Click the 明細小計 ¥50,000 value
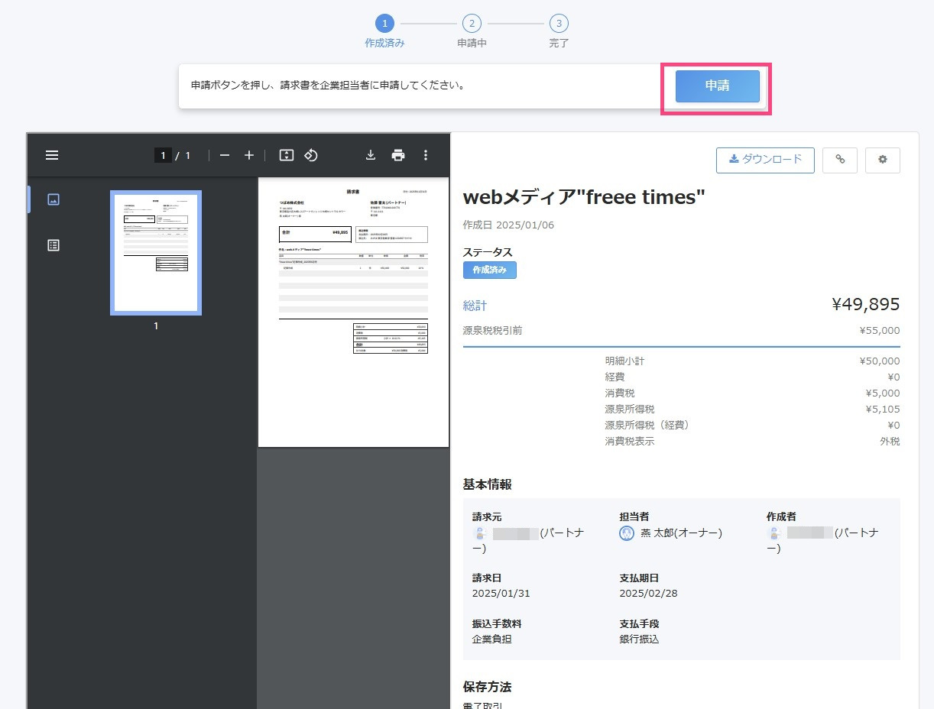Viewport: 934px width, 709px height. [880, 361]
